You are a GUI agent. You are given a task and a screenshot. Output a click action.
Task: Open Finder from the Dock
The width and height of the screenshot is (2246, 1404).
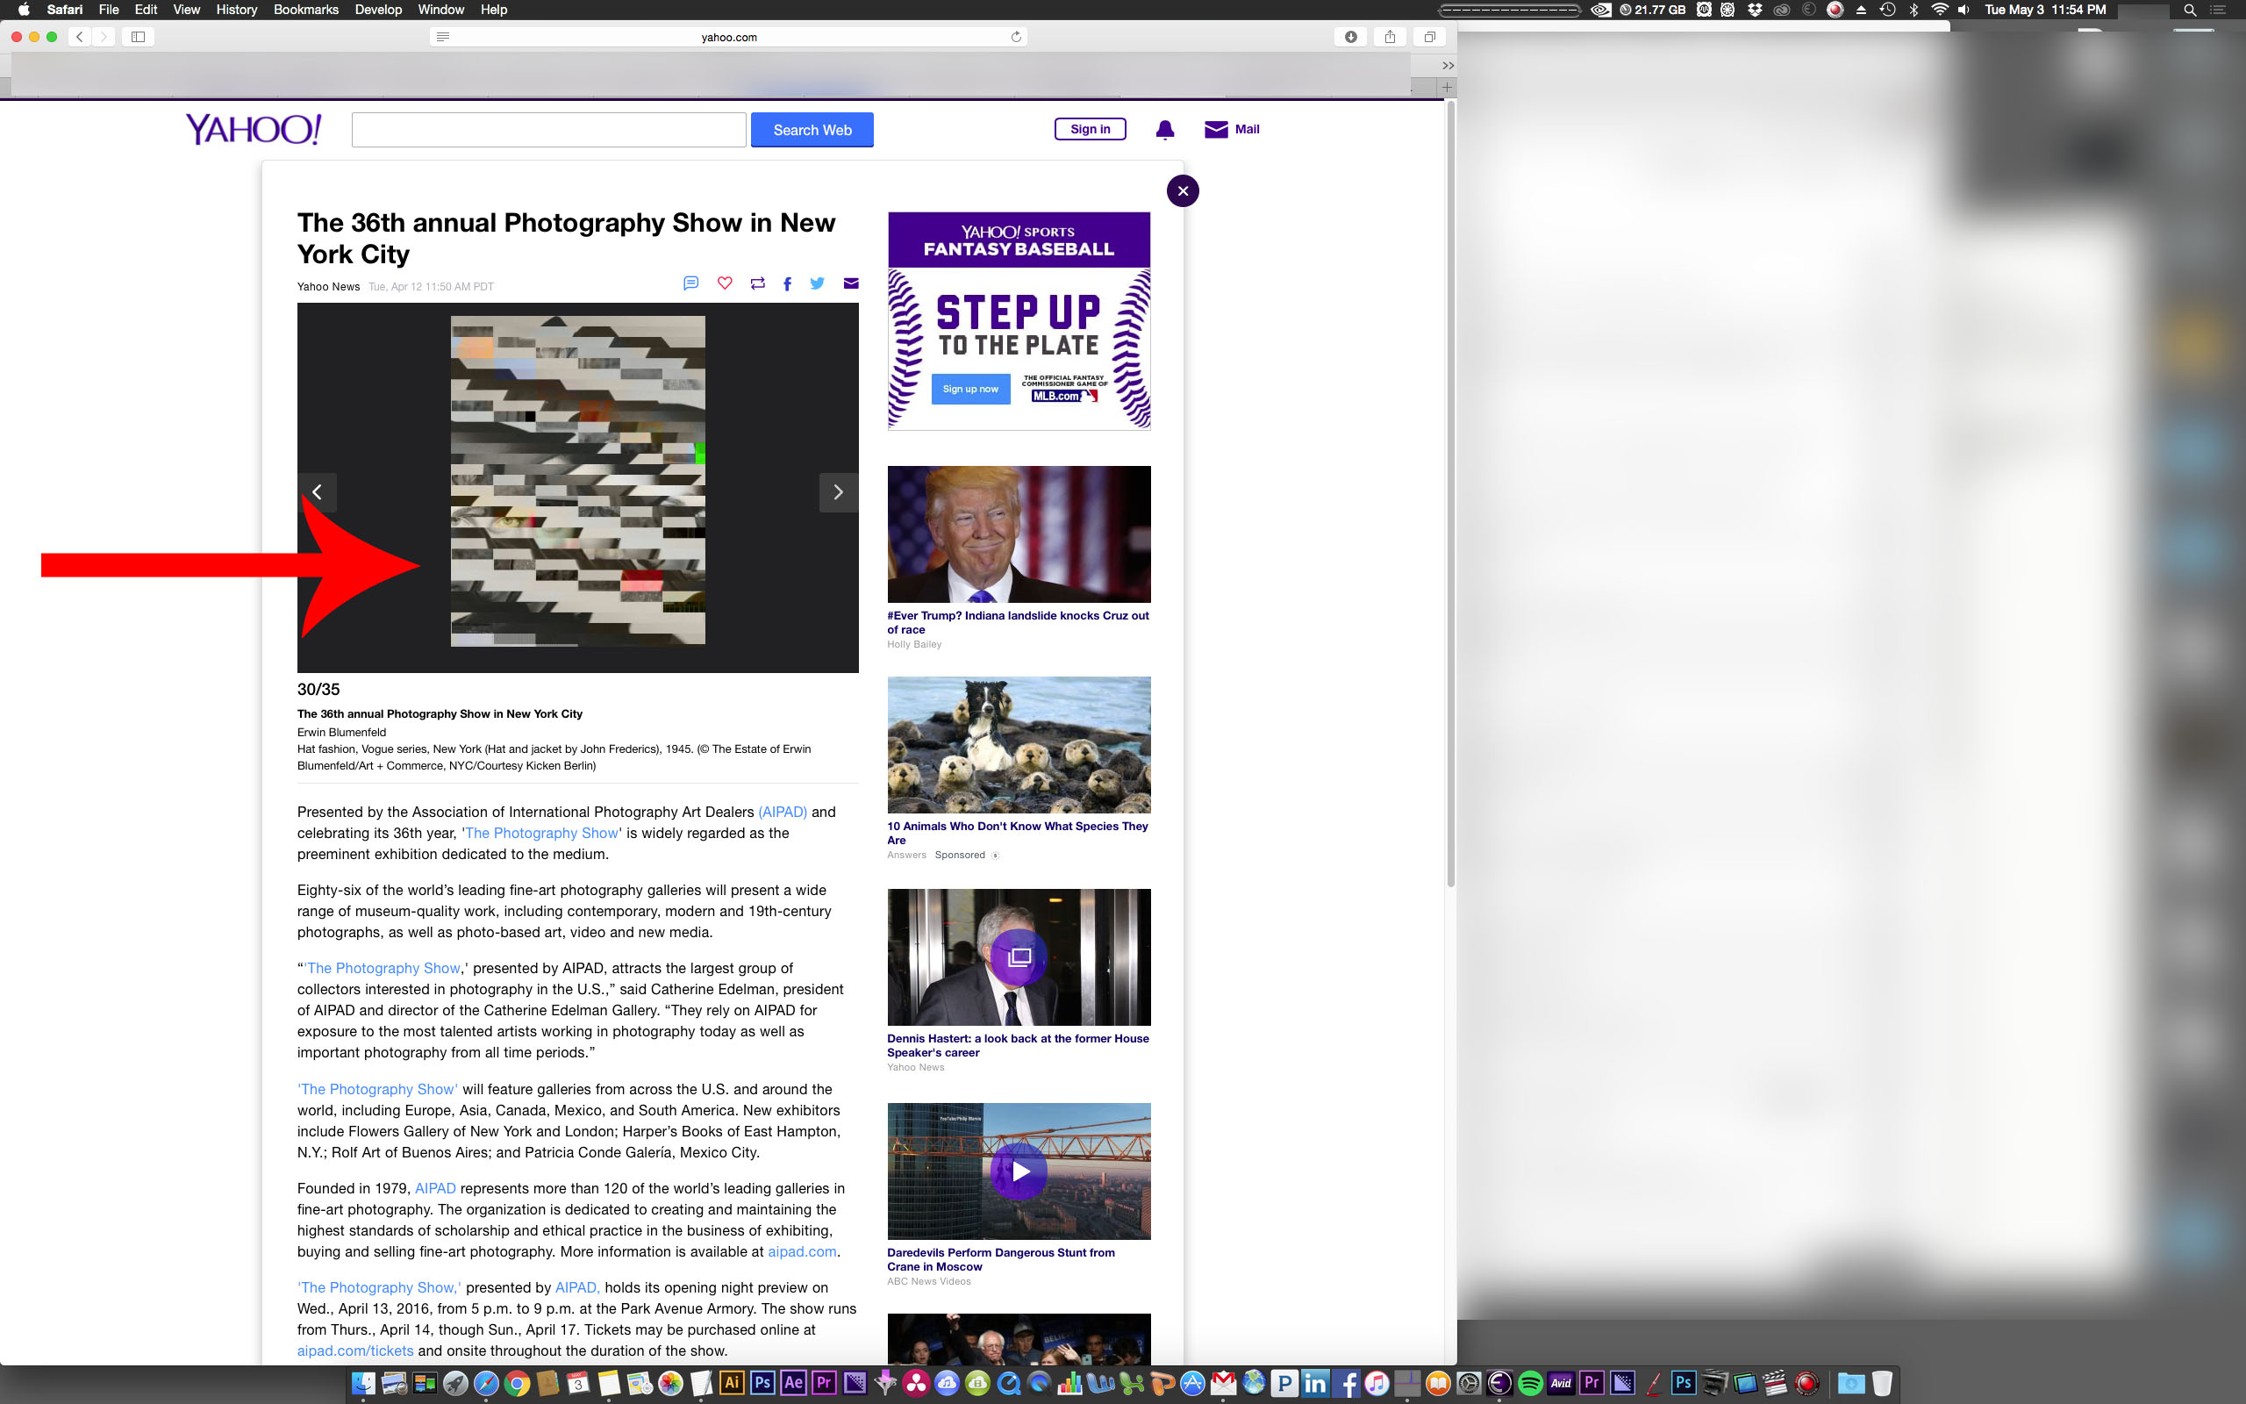[364, 1383]
